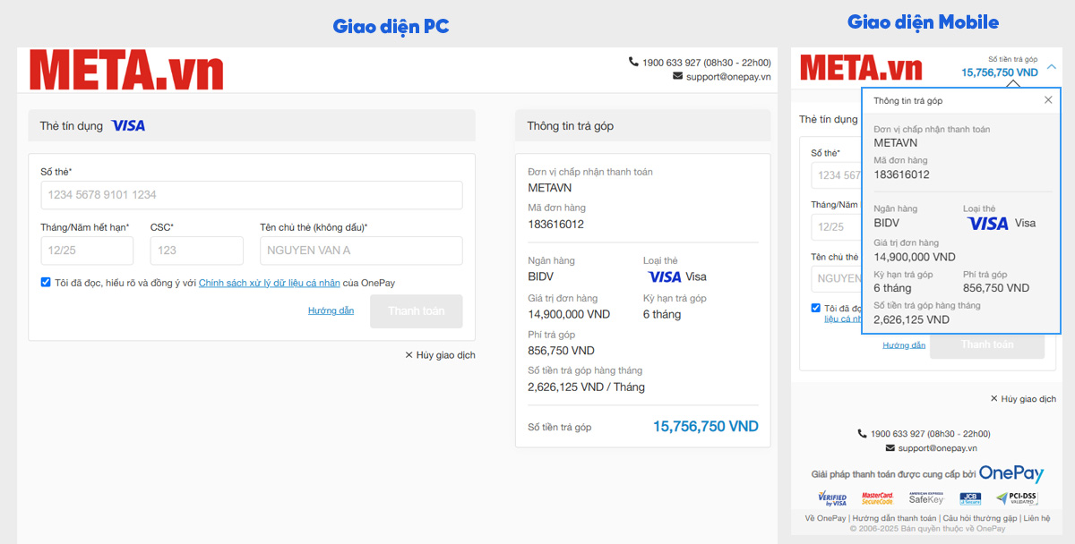Click installment term 6 tháng in PC view
This screenshot has height=544, width=1075.
tap(662, 314)
